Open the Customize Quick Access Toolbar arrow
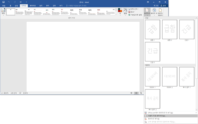This screenshot has width=198, height=124. point(26,2)
